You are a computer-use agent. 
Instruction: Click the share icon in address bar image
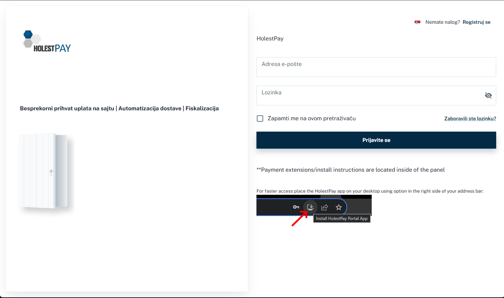[325, 207]
